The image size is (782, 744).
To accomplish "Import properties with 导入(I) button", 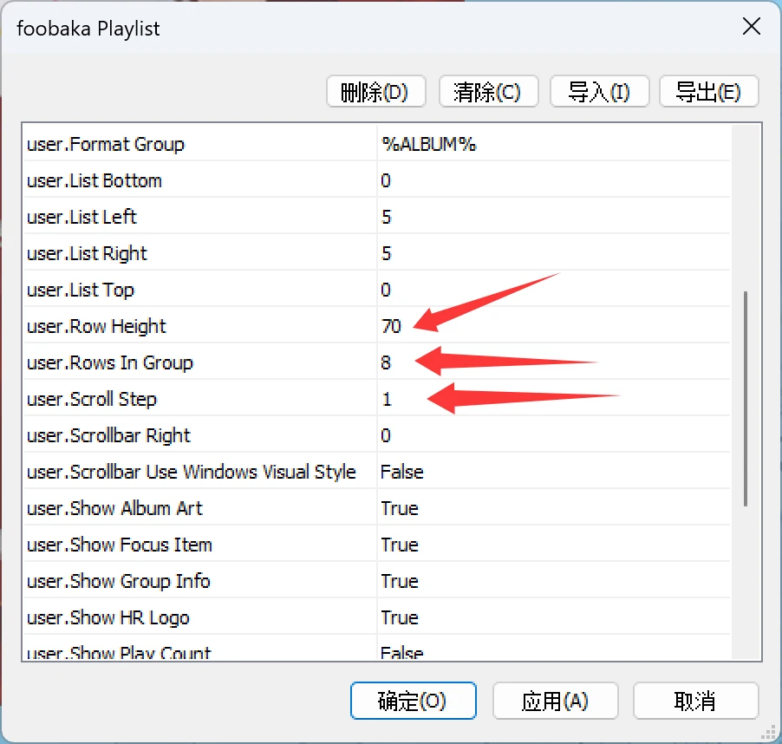I will (599, 92).
